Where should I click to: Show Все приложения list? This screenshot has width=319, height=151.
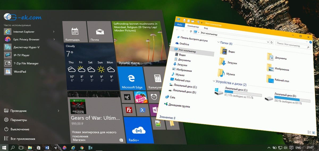pyautogui.click(x=19, y=139)
